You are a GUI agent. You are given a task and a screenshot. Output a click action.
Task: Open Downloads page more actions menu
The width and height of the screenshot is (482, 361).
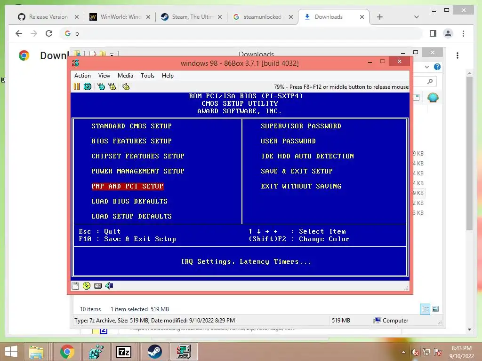[x=458, y=55]
